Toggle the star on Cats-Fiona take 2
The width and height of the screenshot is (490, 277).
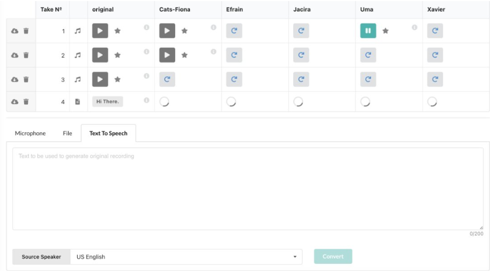185,55
